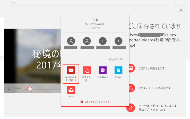Click the 0:00:01 playback time label

point(19,88)
